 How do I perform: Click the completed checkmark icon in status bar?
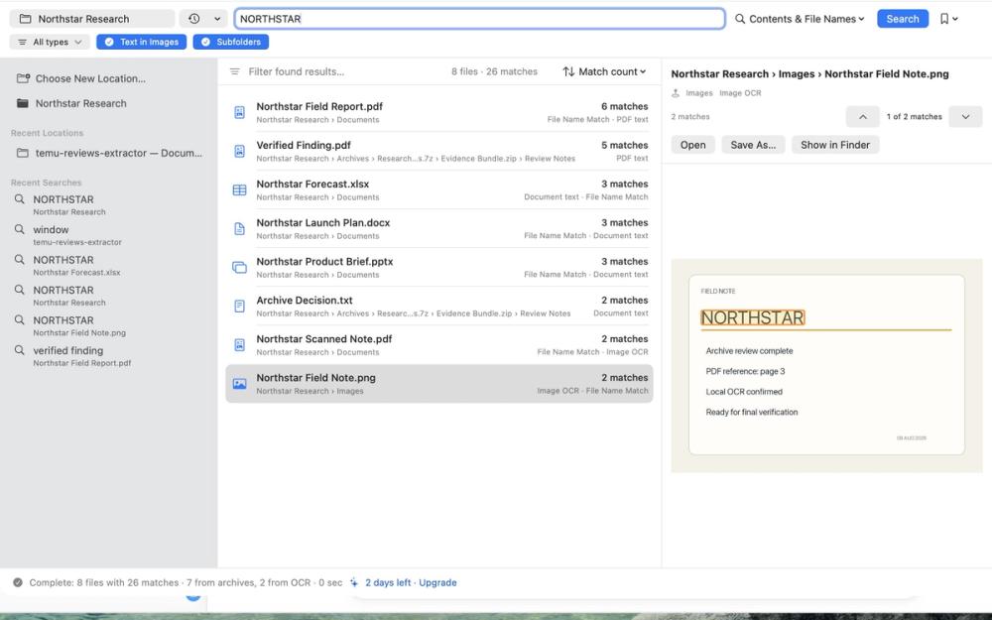point(18,582)
